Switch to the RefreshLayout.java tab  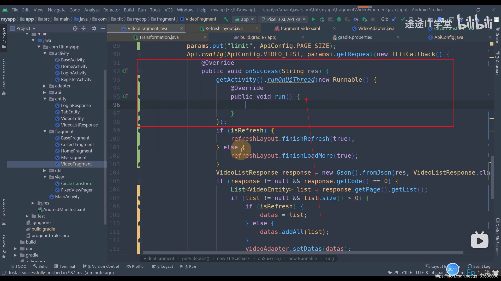[224, 28]
